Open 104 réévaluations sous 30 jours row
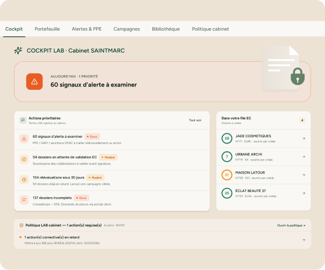Image resolution: width=325 pixels, height=270 pixels. click(112, 181)
